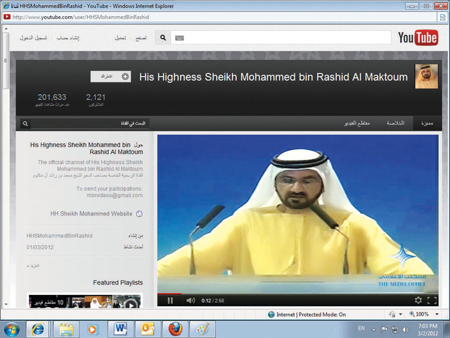Image resolution: width=450 pixels, height=338 pixels.
Task: Open Firefox from the taskbar
Action: coord(175,329)
